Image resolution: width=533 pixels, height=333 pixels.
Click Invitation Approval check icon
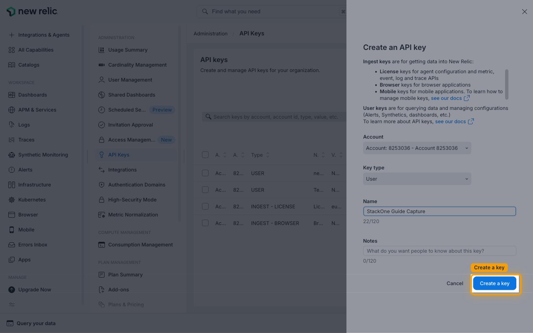pos(102,125)
